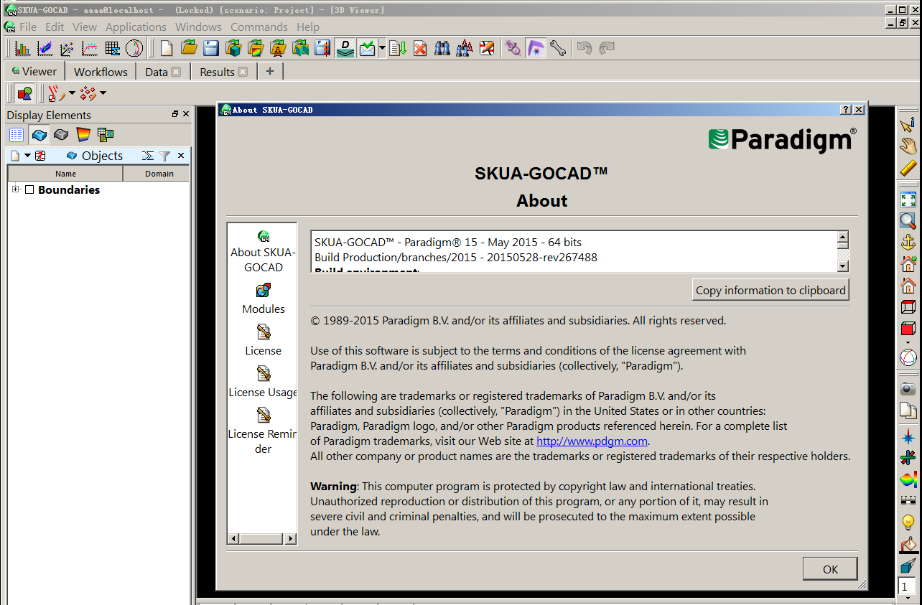This screenshot has width=922, height=605.
Task: Undock the Display Elements panel
Action: click(x=175, y=114)
